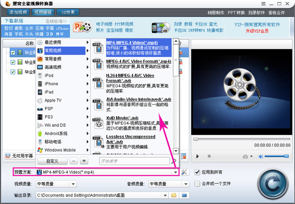Click the 自定义 button
Viewport: 295px width, 204px height.
(x=52, y=161)
